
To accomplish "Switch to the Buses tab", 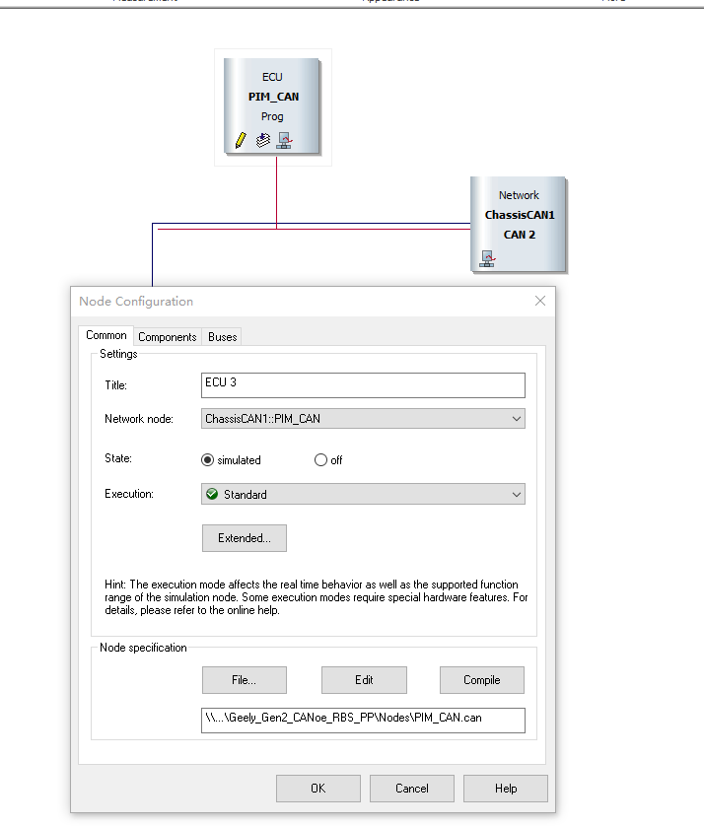I will (x=222, y=336).
